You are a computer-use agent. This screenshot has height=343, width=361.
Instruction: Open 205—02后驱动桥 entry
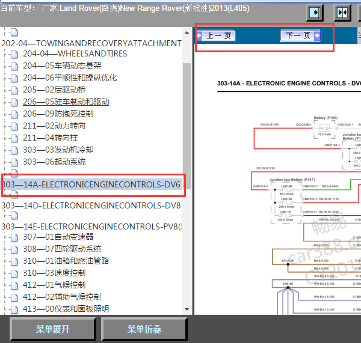(x=54, y=90)
